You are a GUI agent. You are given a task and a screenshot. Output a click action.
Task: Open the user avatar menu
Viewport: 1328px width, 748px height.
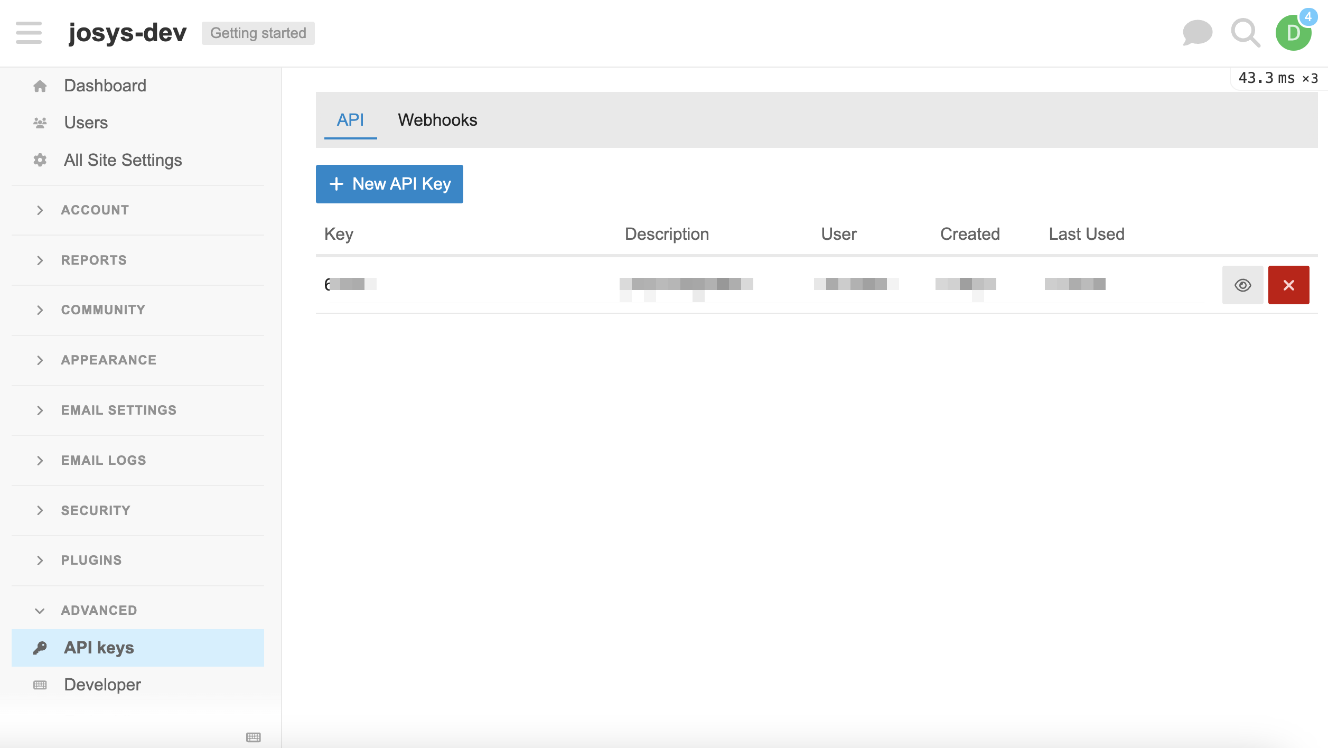click(1293, 33)
